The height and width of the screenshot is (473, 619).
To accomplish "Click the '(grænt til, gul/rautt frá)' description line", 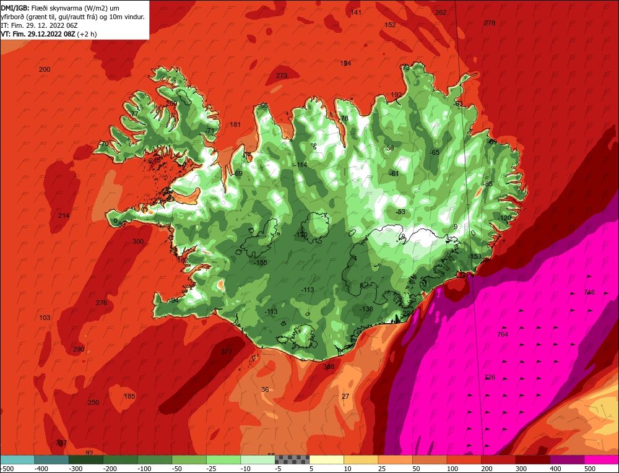I will coord(72,17).
